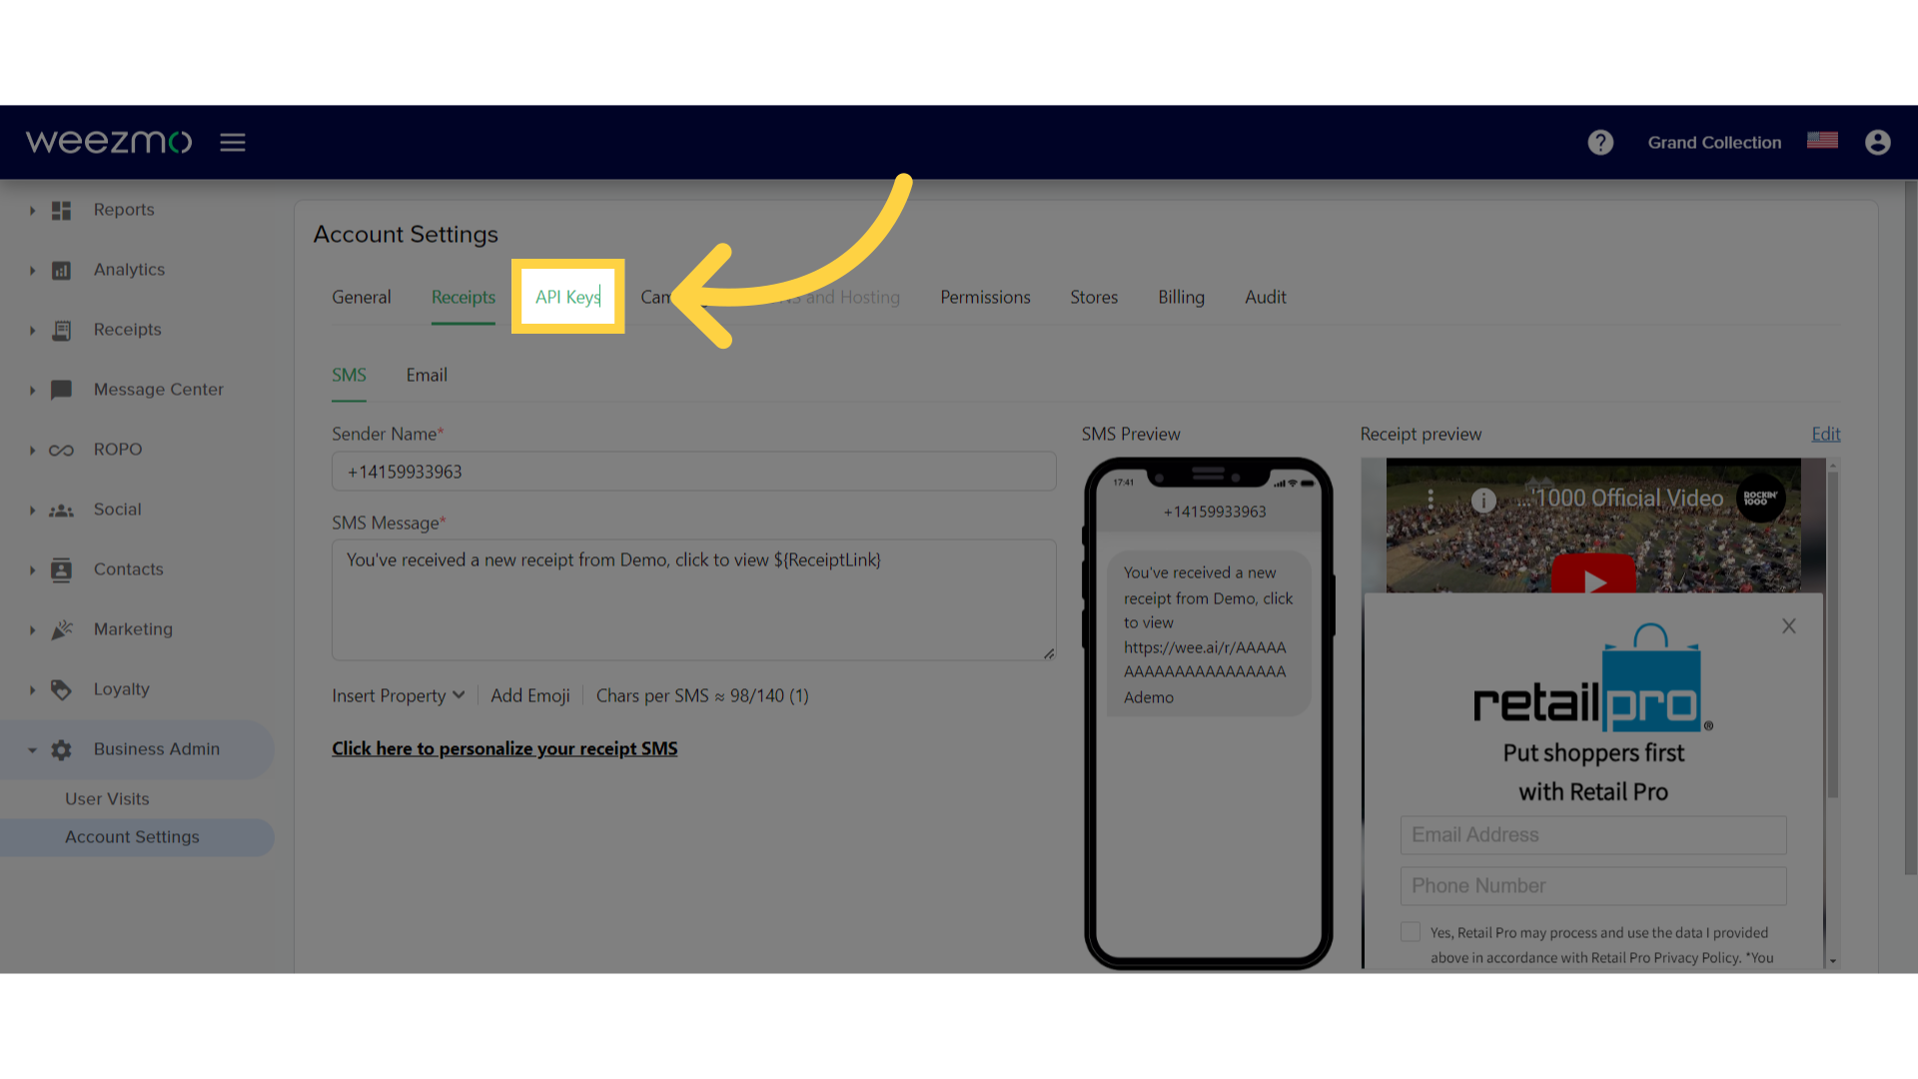Click the ROPO sidebar icon
Screen dimensions: 1918x1079
pos(61,448)
